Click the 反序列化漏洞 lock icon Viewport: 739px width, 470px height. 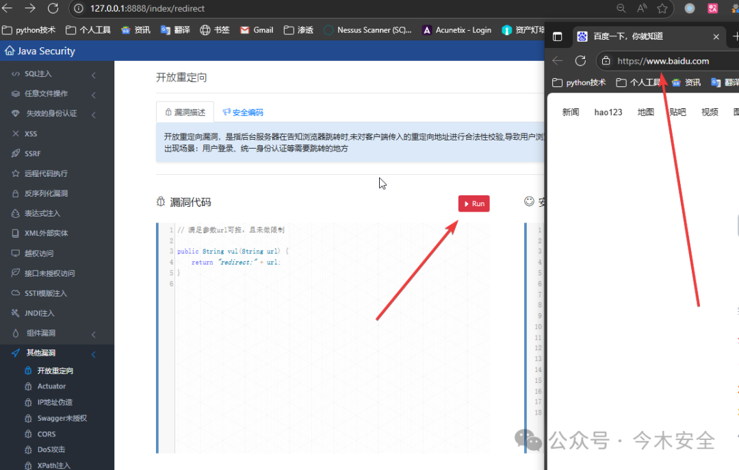click(x=16, y=193)
